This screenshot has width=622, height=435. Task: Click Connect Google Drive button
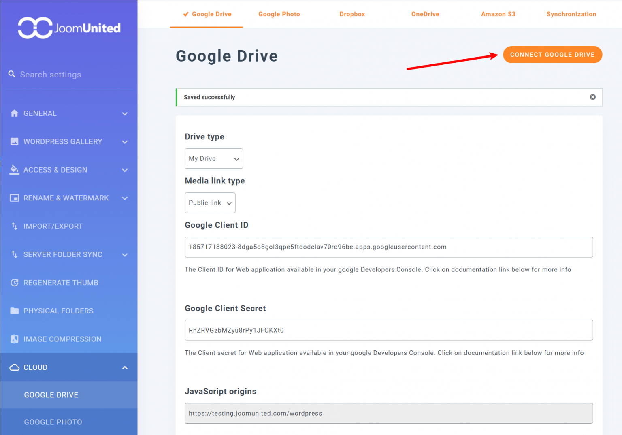tap(552, 55)
